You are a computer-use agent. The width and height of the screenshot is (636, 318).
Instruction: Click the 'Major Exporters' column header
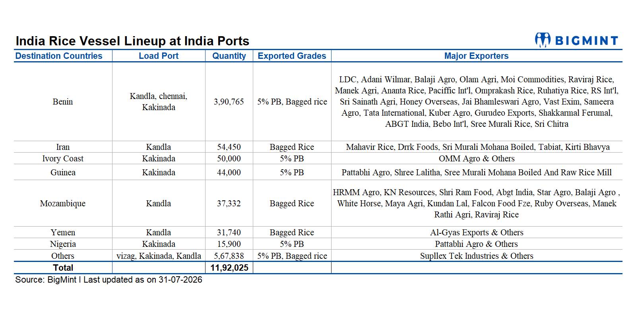476,56
